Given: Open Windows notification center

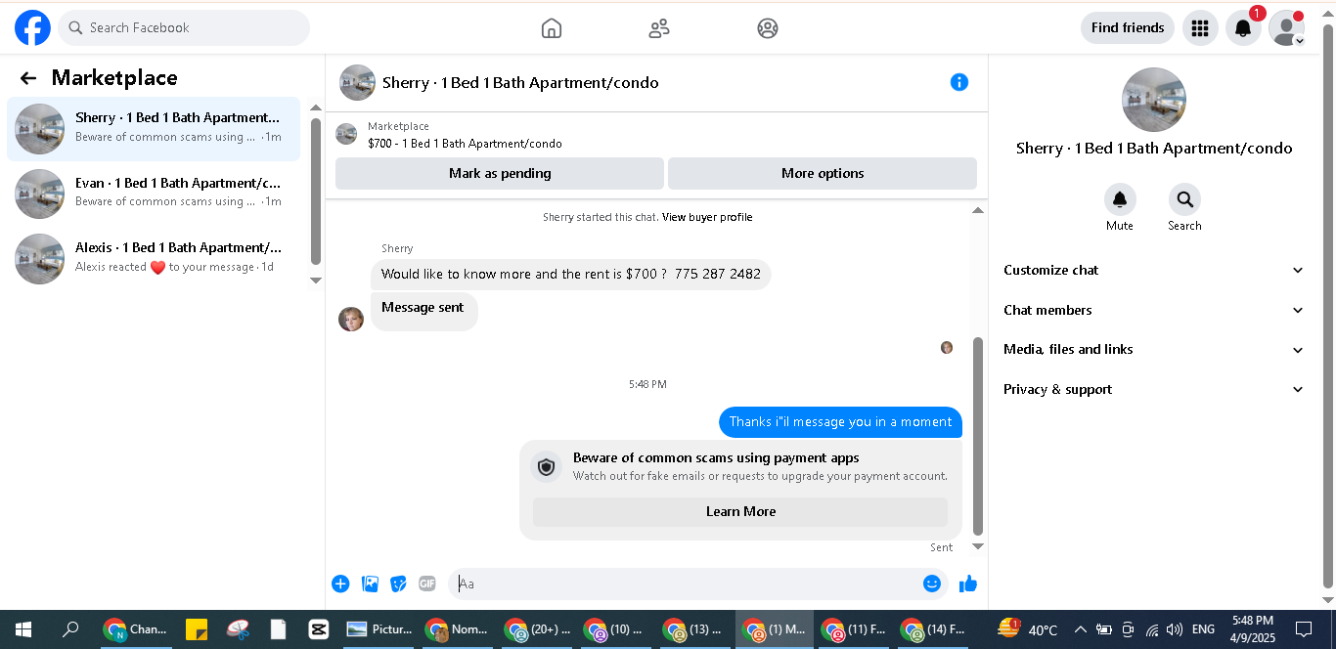Looking at the screenshot, I should point(1304,629).
